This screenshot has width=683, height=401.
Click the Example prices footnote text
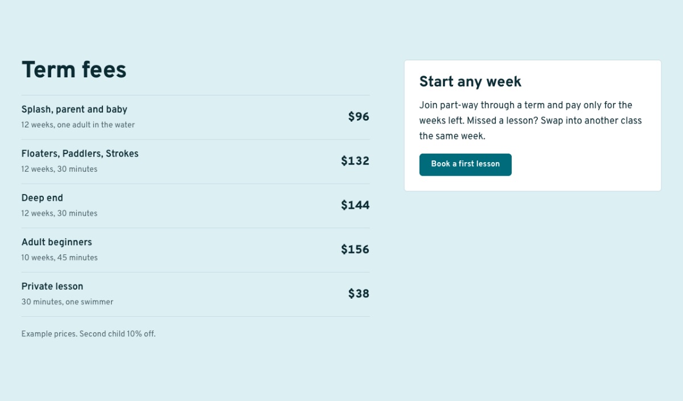89,334
